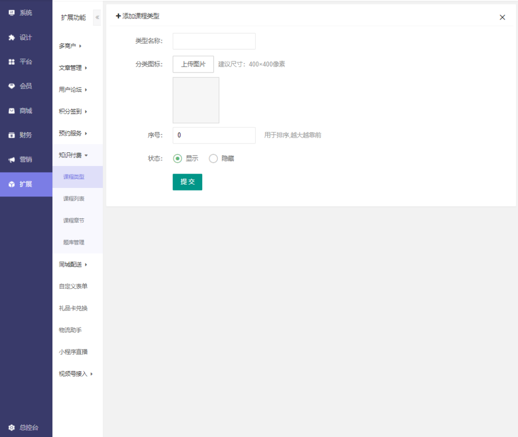Open the 物流助手 menu item

tap(70, 330)
